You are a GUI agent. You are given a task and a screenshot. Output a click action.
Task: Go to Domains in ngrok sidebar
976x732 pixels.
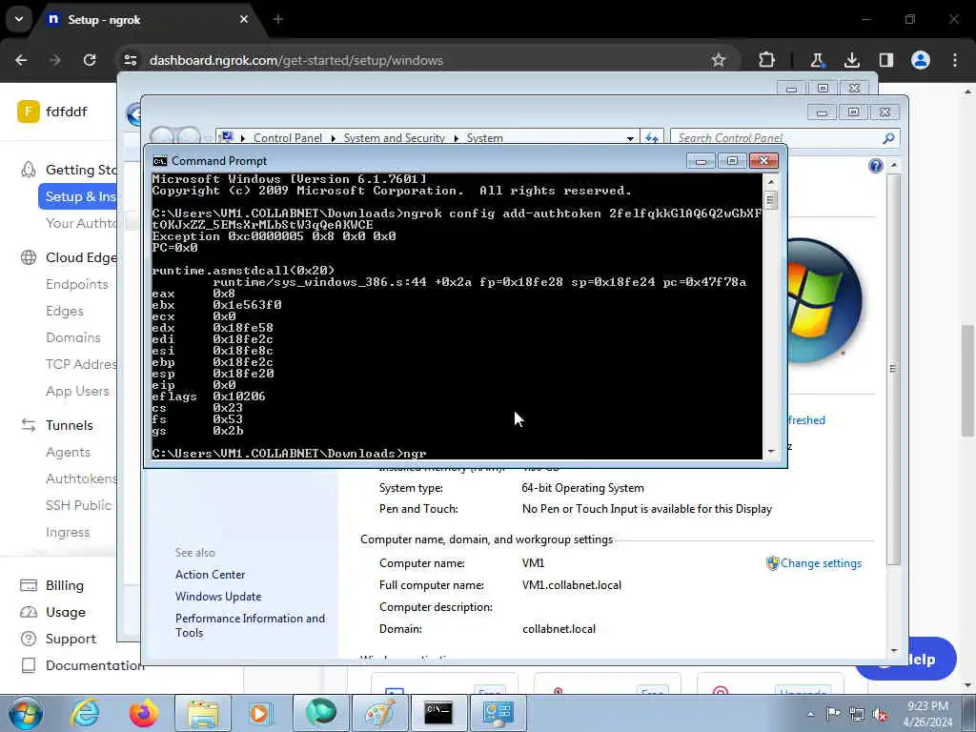tap(73, 337)
